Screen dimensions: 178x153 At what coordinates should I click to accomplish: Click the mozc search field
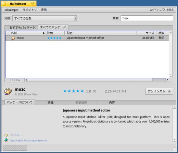click(147, 18)
